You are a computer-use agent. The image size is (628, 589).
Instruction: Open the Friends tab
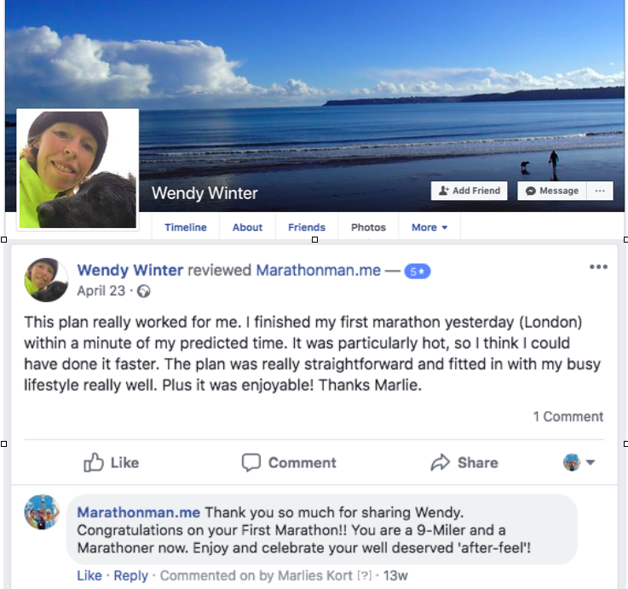click(x=307, y=227)
